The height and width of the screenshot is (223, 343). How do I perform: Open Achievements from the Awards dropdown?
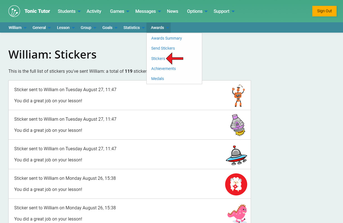click(x=163, y=69)
